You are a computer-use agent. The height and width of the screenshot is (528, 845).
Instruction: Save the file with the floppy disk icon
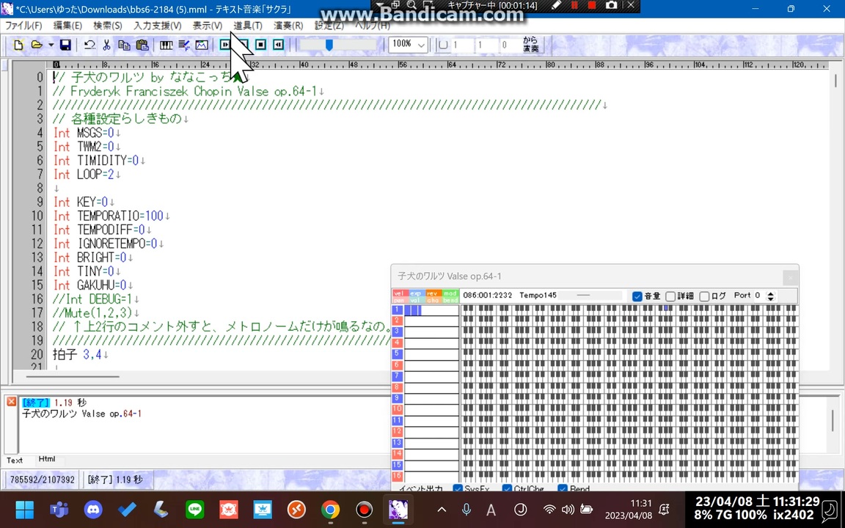pyautogui.click(x=65, y=45)
